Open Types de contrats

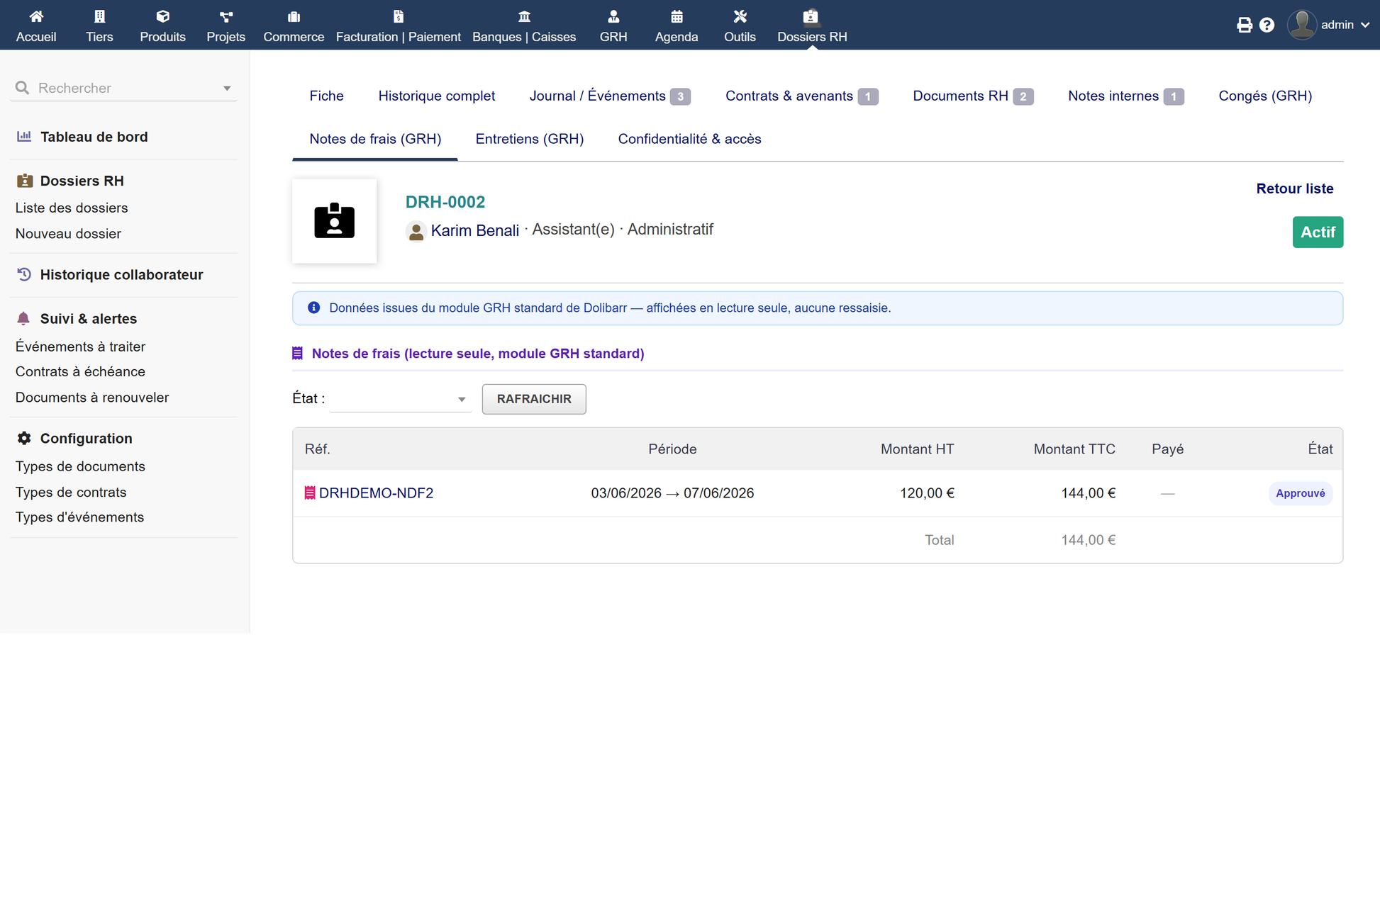click(71, 492)
